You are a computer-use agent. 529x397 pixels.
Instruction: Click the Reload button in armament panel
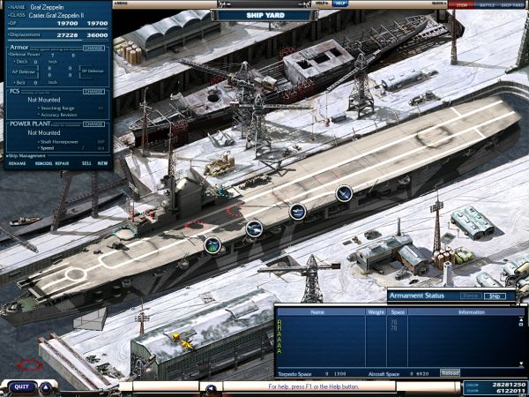click(x=450, y=372)
